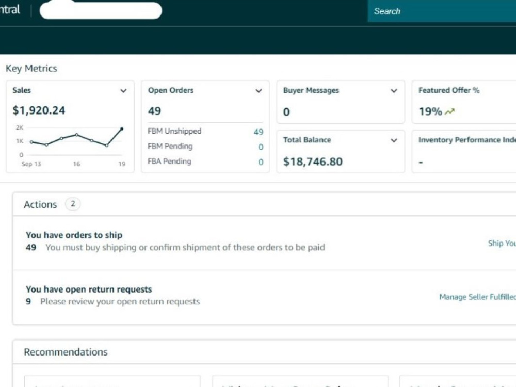
Task: Click the Open Orders total 49
Action: click(x=154, y=111)
